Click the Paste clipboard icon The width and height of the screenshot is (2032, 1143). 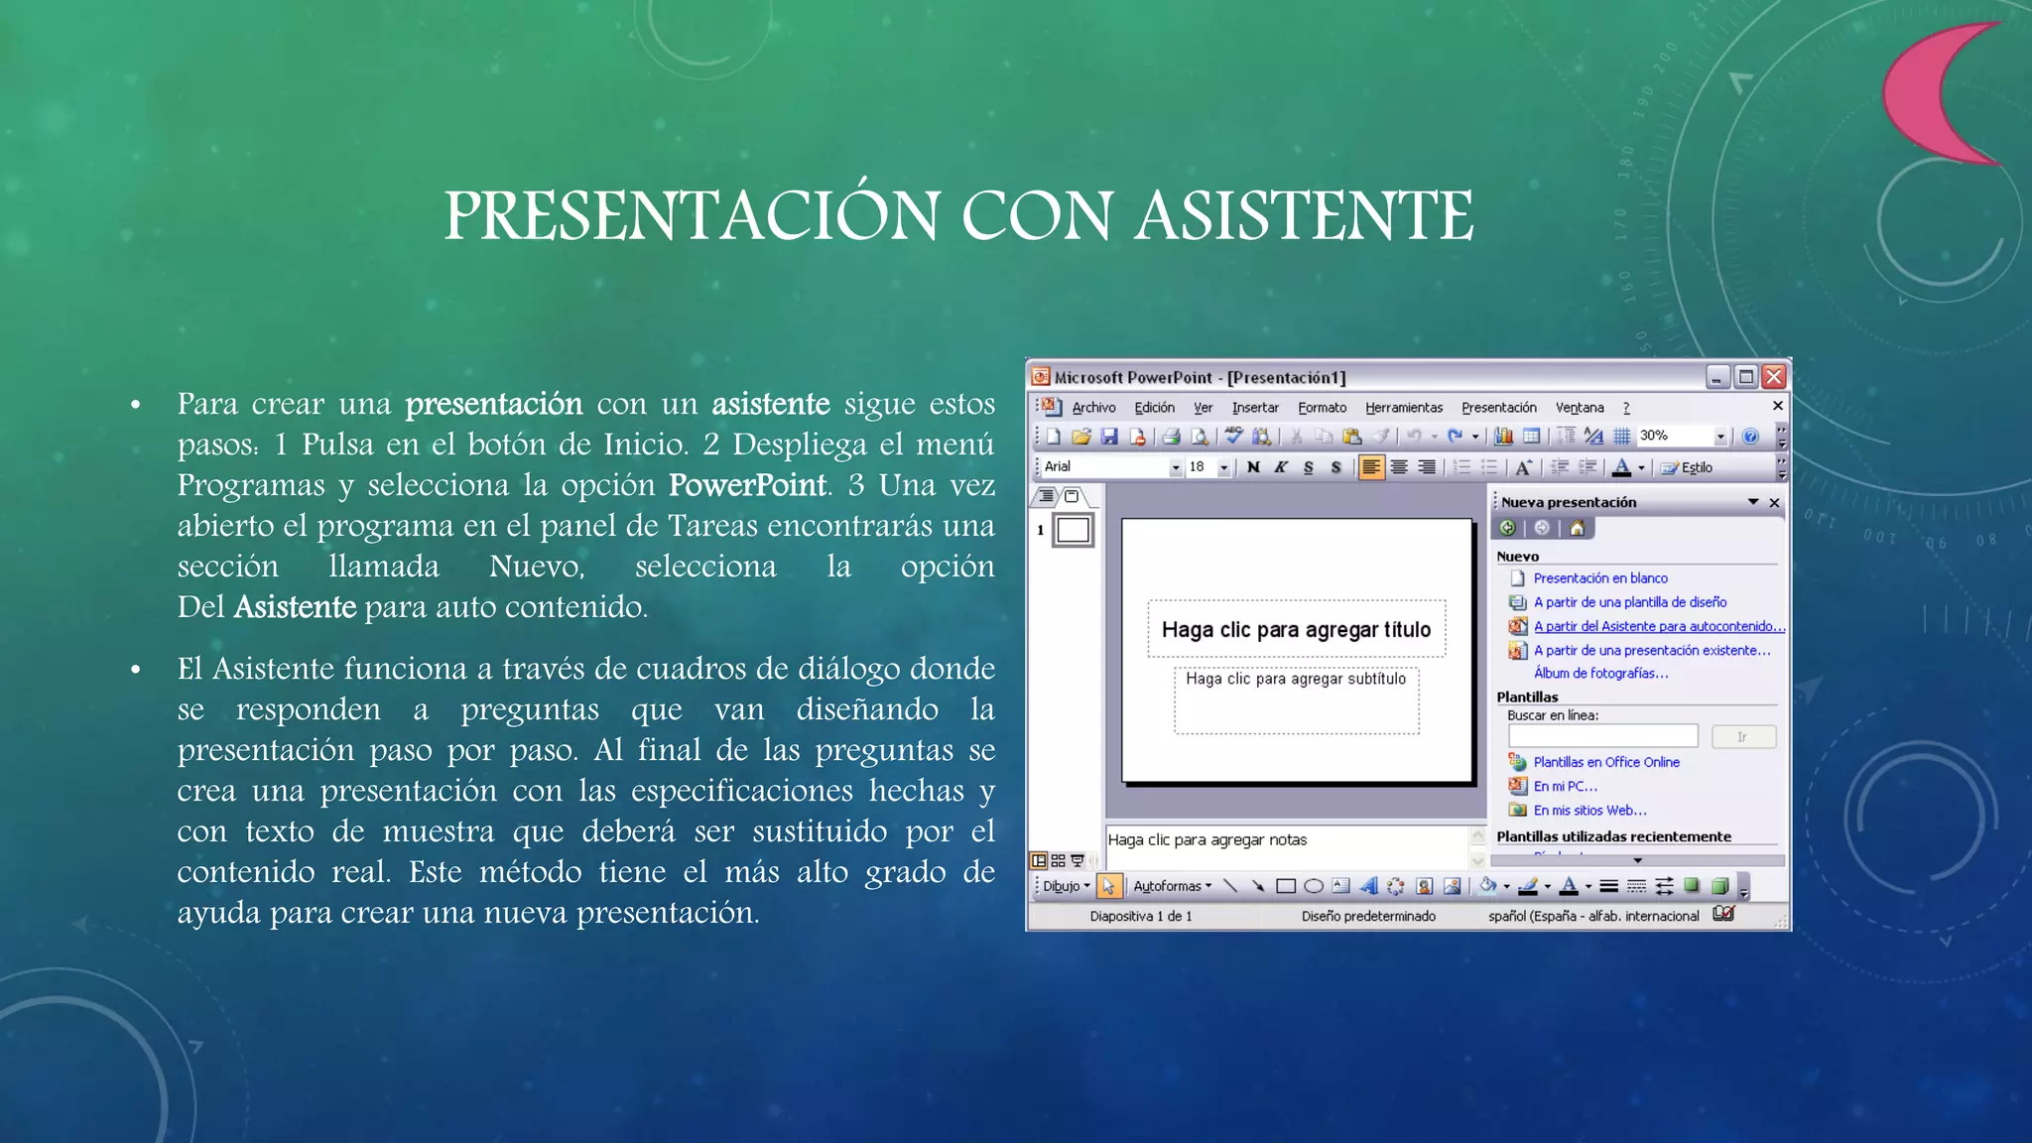click(1351, 437)
